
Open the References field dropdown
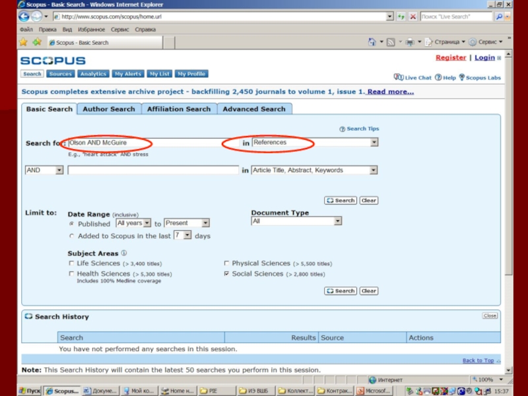[x=374, y=143]
